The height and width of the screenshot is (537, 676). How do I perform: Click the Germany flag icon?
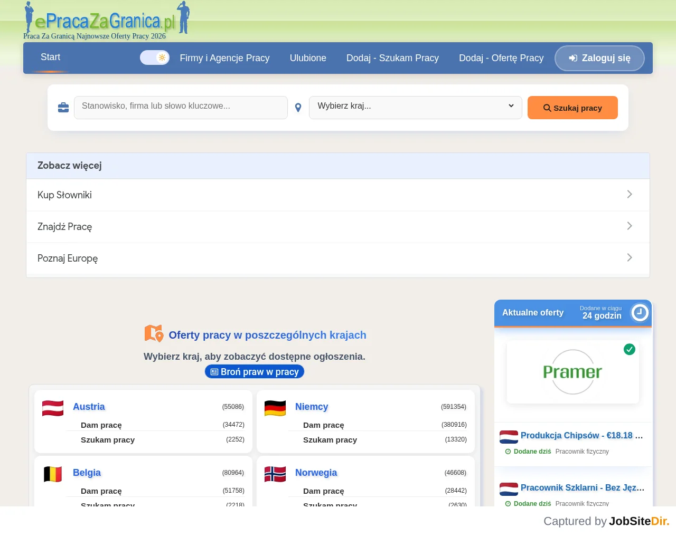tap(275, 408)
